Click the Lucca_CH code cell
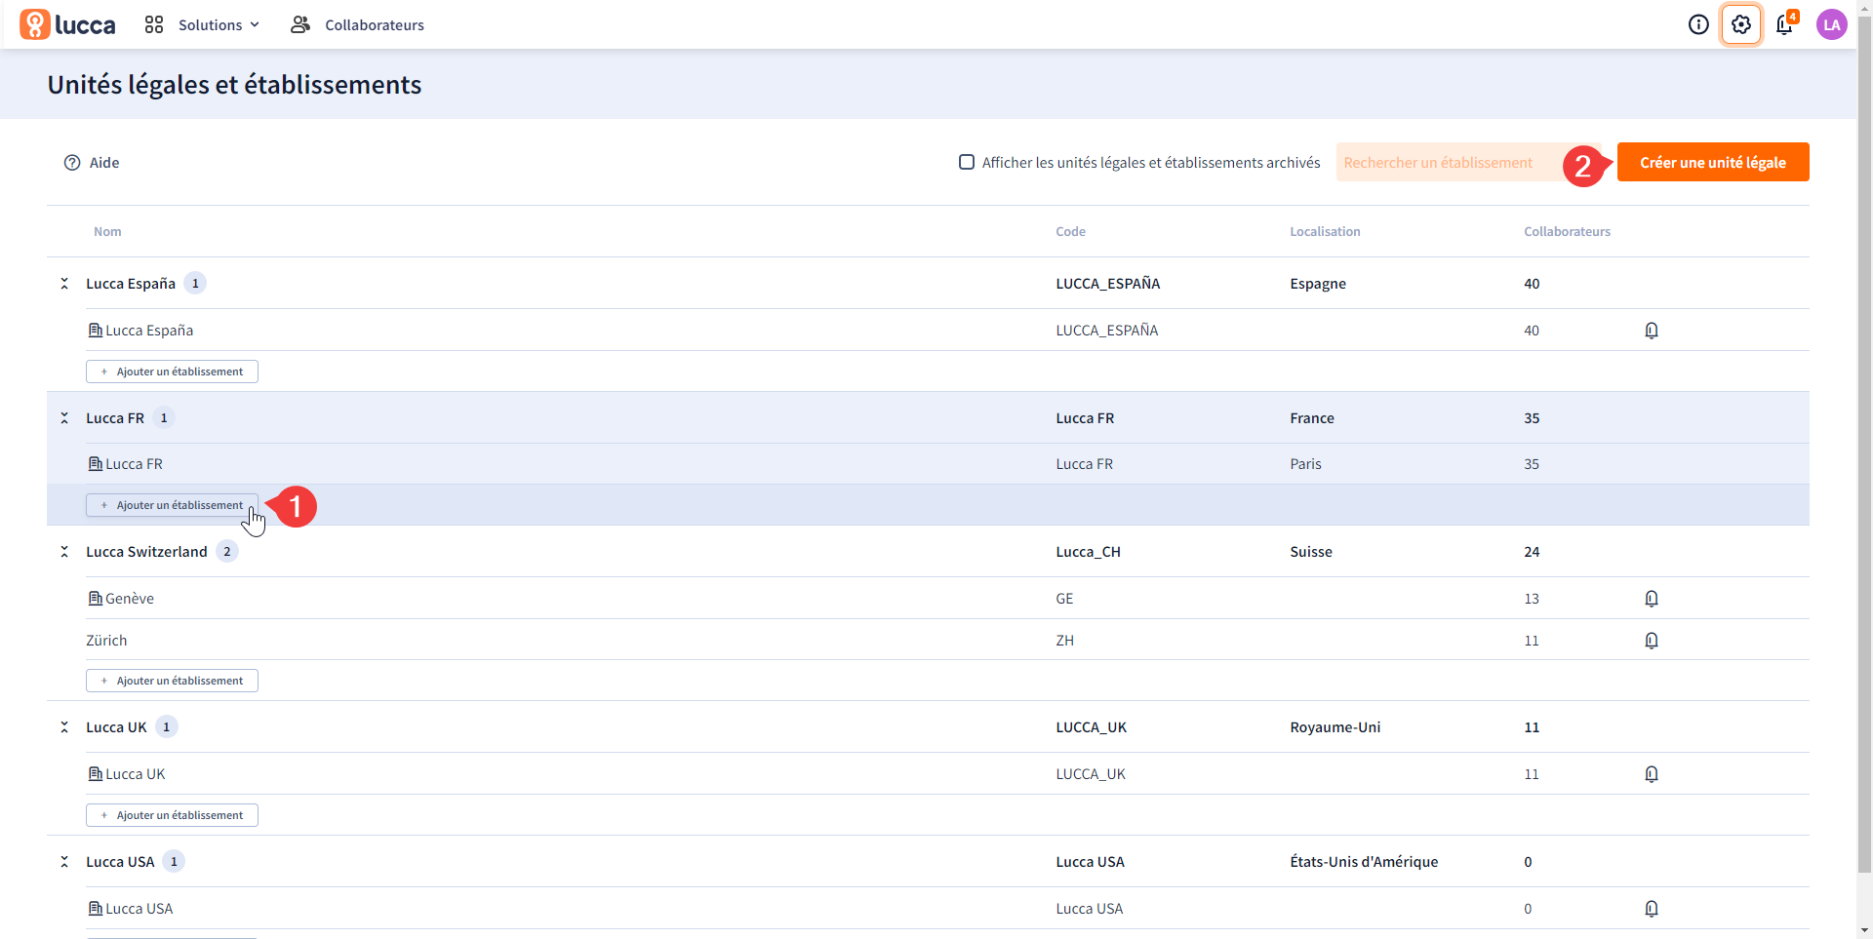 [x=1088, y=552]
